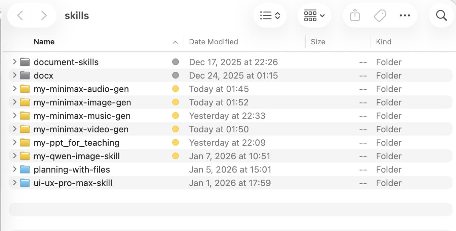Click the Kind column header

click(384, 42)
